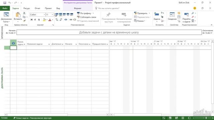Click Новые задачи: Планирование вручную in status bar
The image size is (214, 120).
coord(32,118)
